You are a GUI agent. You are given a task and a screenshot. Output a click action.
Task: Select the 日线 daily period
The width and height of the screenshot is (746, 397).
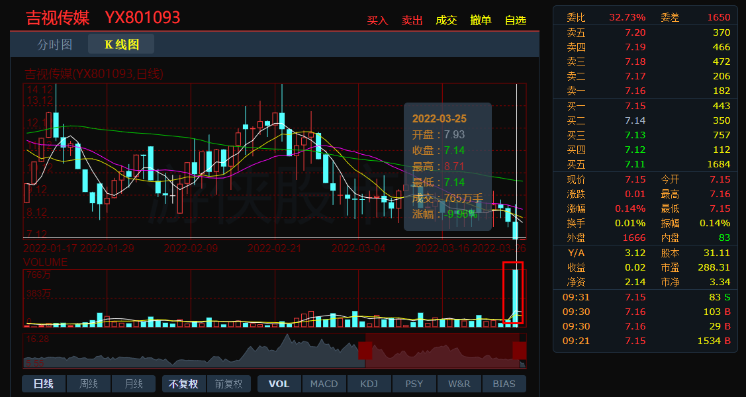(44, 384)
